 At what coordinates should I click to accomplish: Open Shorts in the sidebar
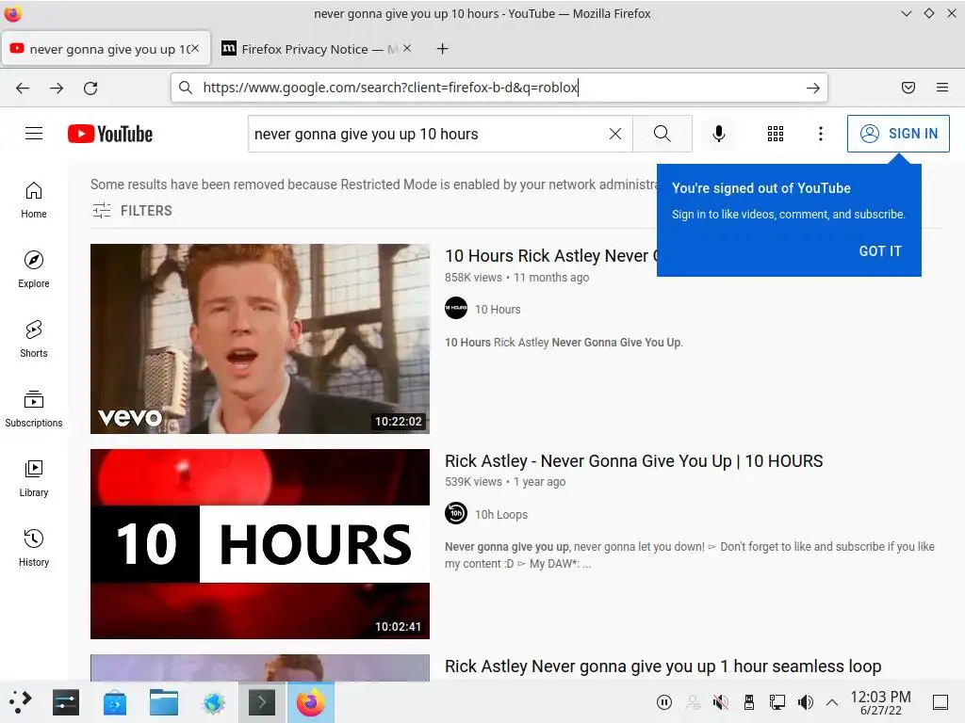pos(34,339)
